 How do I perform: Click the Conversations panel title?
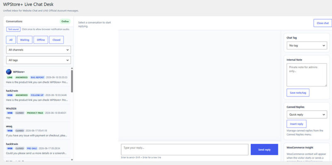click(14, 22)
